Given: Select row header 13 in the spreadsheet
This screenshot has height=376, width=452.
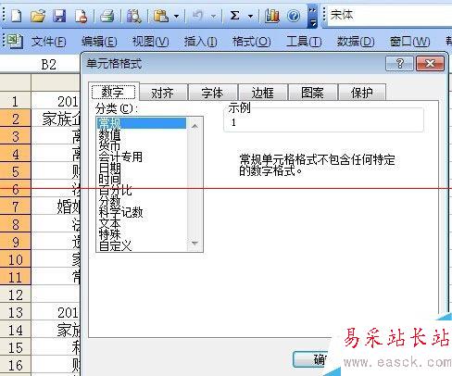Looking at the screenshot, I should click(x=15, y=312).
